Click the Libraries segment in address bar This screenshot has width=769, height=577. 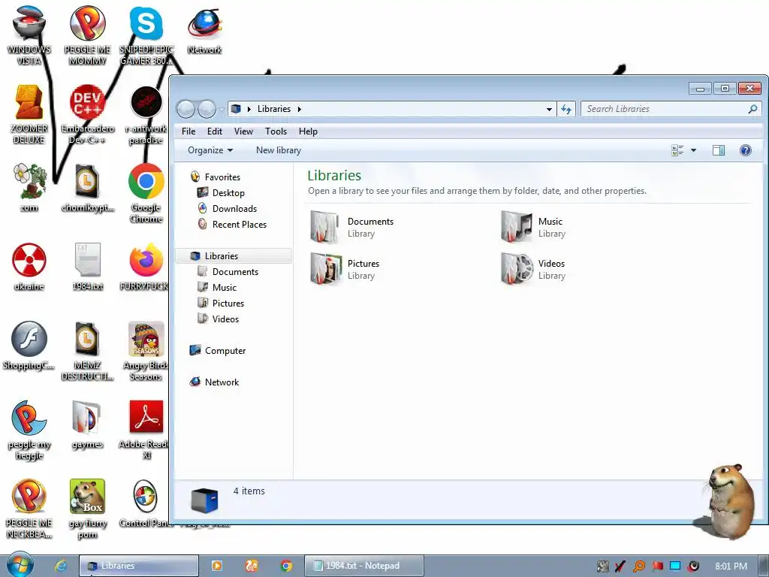[x=273, y=109]
